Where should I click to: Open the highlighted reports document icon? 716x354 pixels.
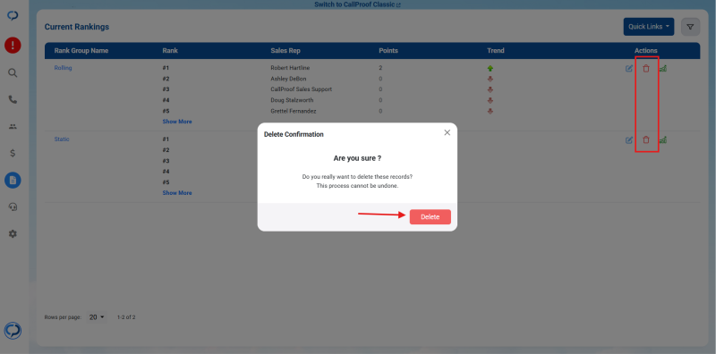click(13, 181)
